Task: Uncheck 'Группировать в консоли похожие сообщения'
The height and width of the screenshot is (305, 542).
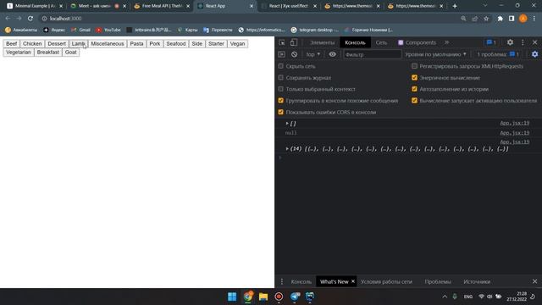Action: 280,101
